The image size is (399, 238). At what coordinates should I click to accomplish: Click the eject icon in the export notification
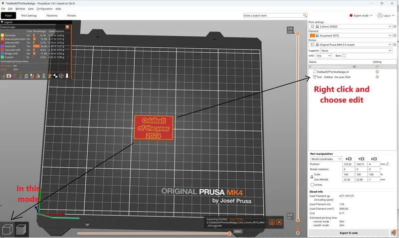tap(272, 222)
